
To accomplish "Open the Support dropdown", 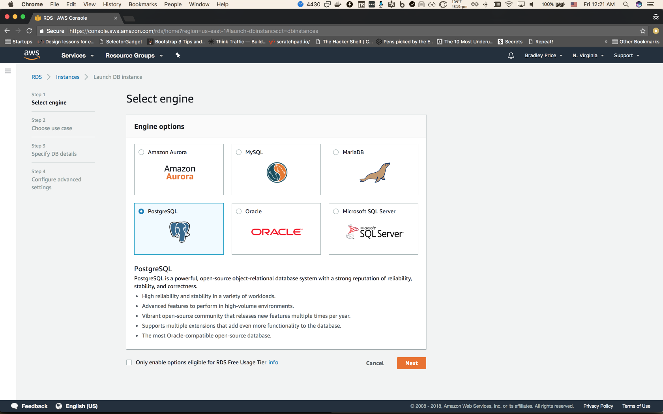I will 626,56.
